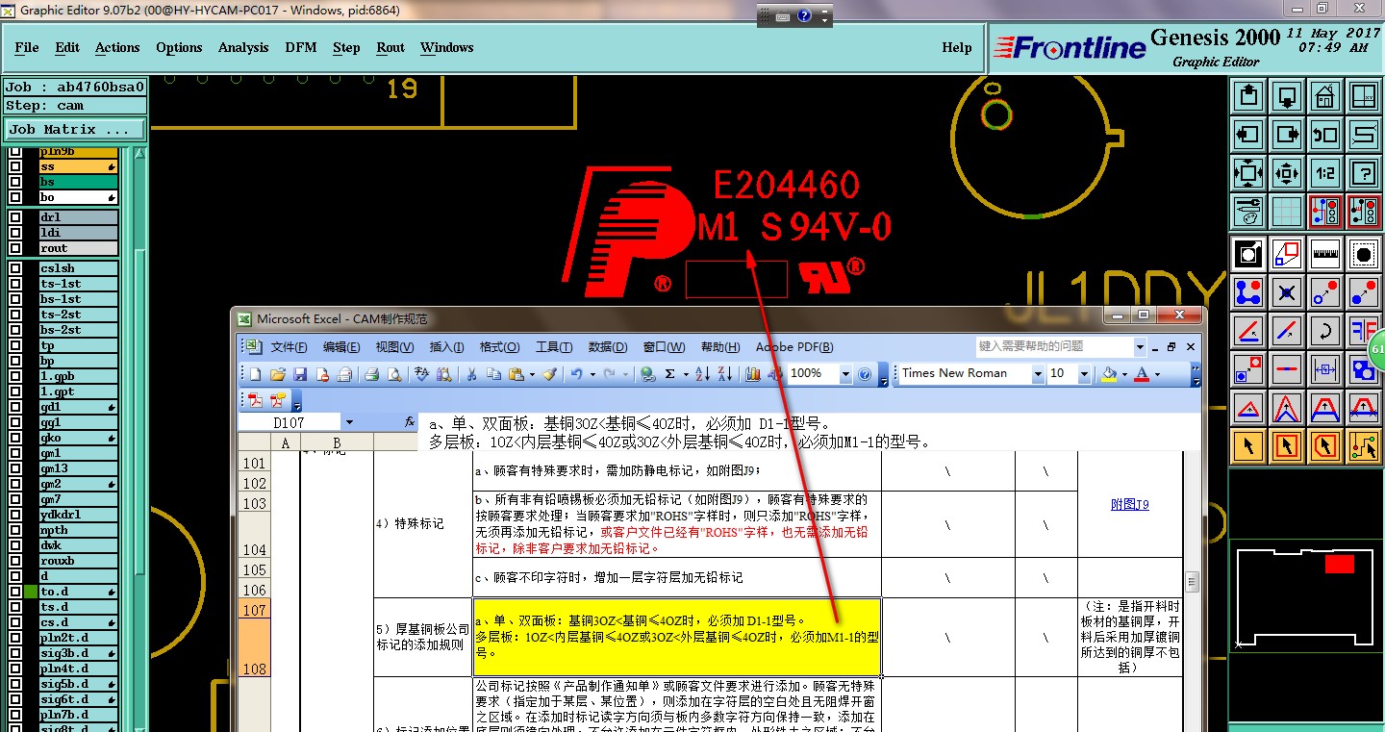1385x732 pixels.
Task: Click the Save icon in Excel toolbar
Action: (x=300, y=374)
